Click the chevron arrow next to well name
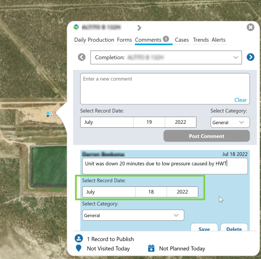 139,28
